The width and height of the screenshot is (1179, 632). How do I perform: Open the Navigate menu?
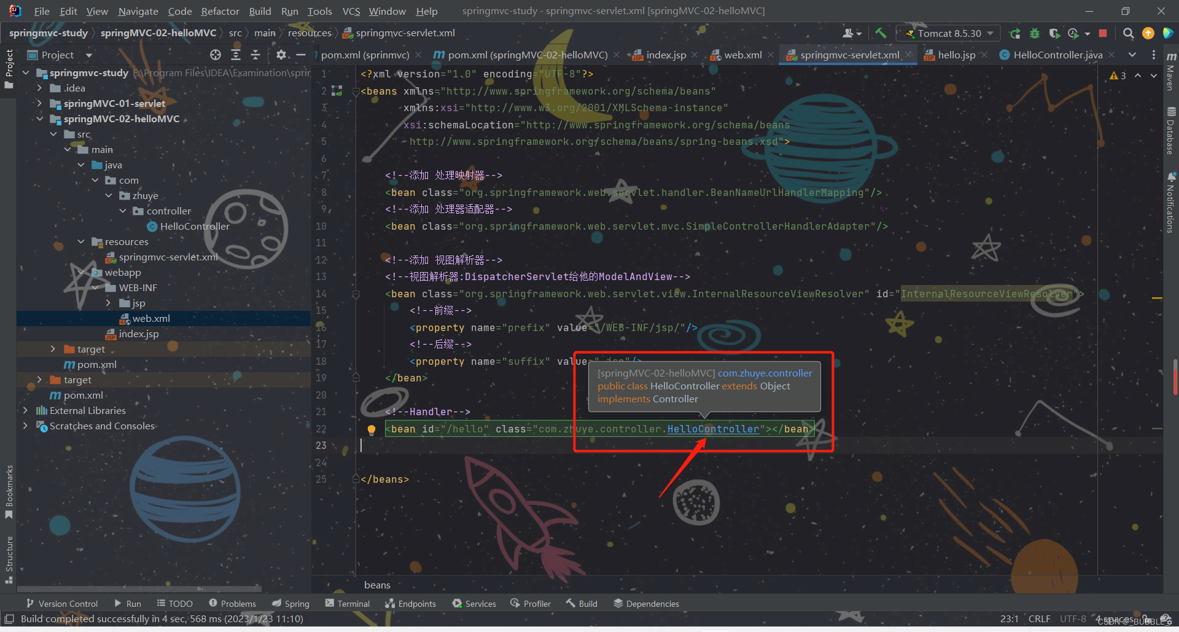138,11
